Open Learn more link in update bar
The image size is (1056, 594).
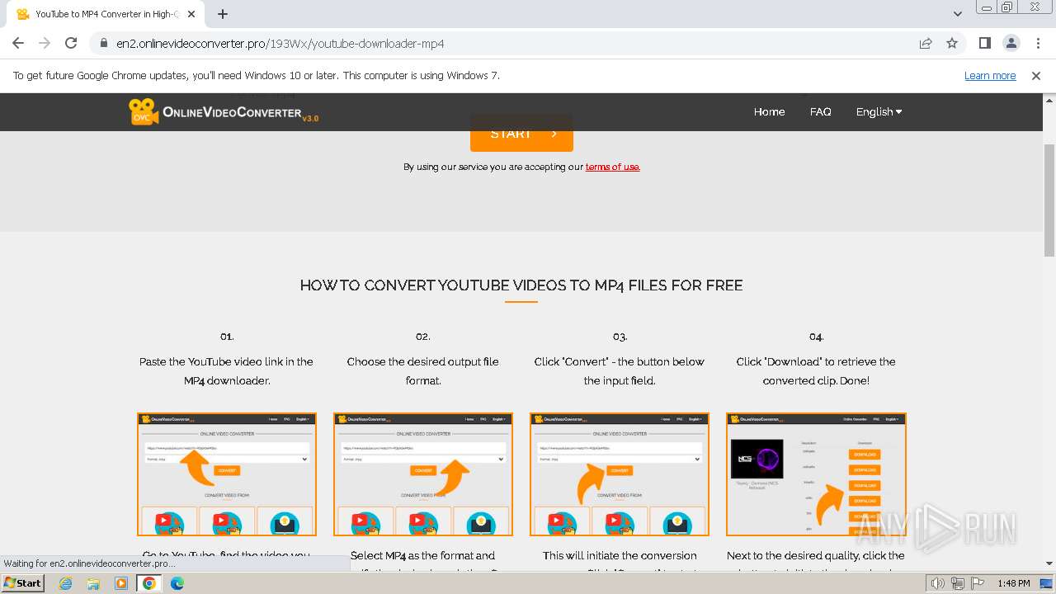coord(990,75)
